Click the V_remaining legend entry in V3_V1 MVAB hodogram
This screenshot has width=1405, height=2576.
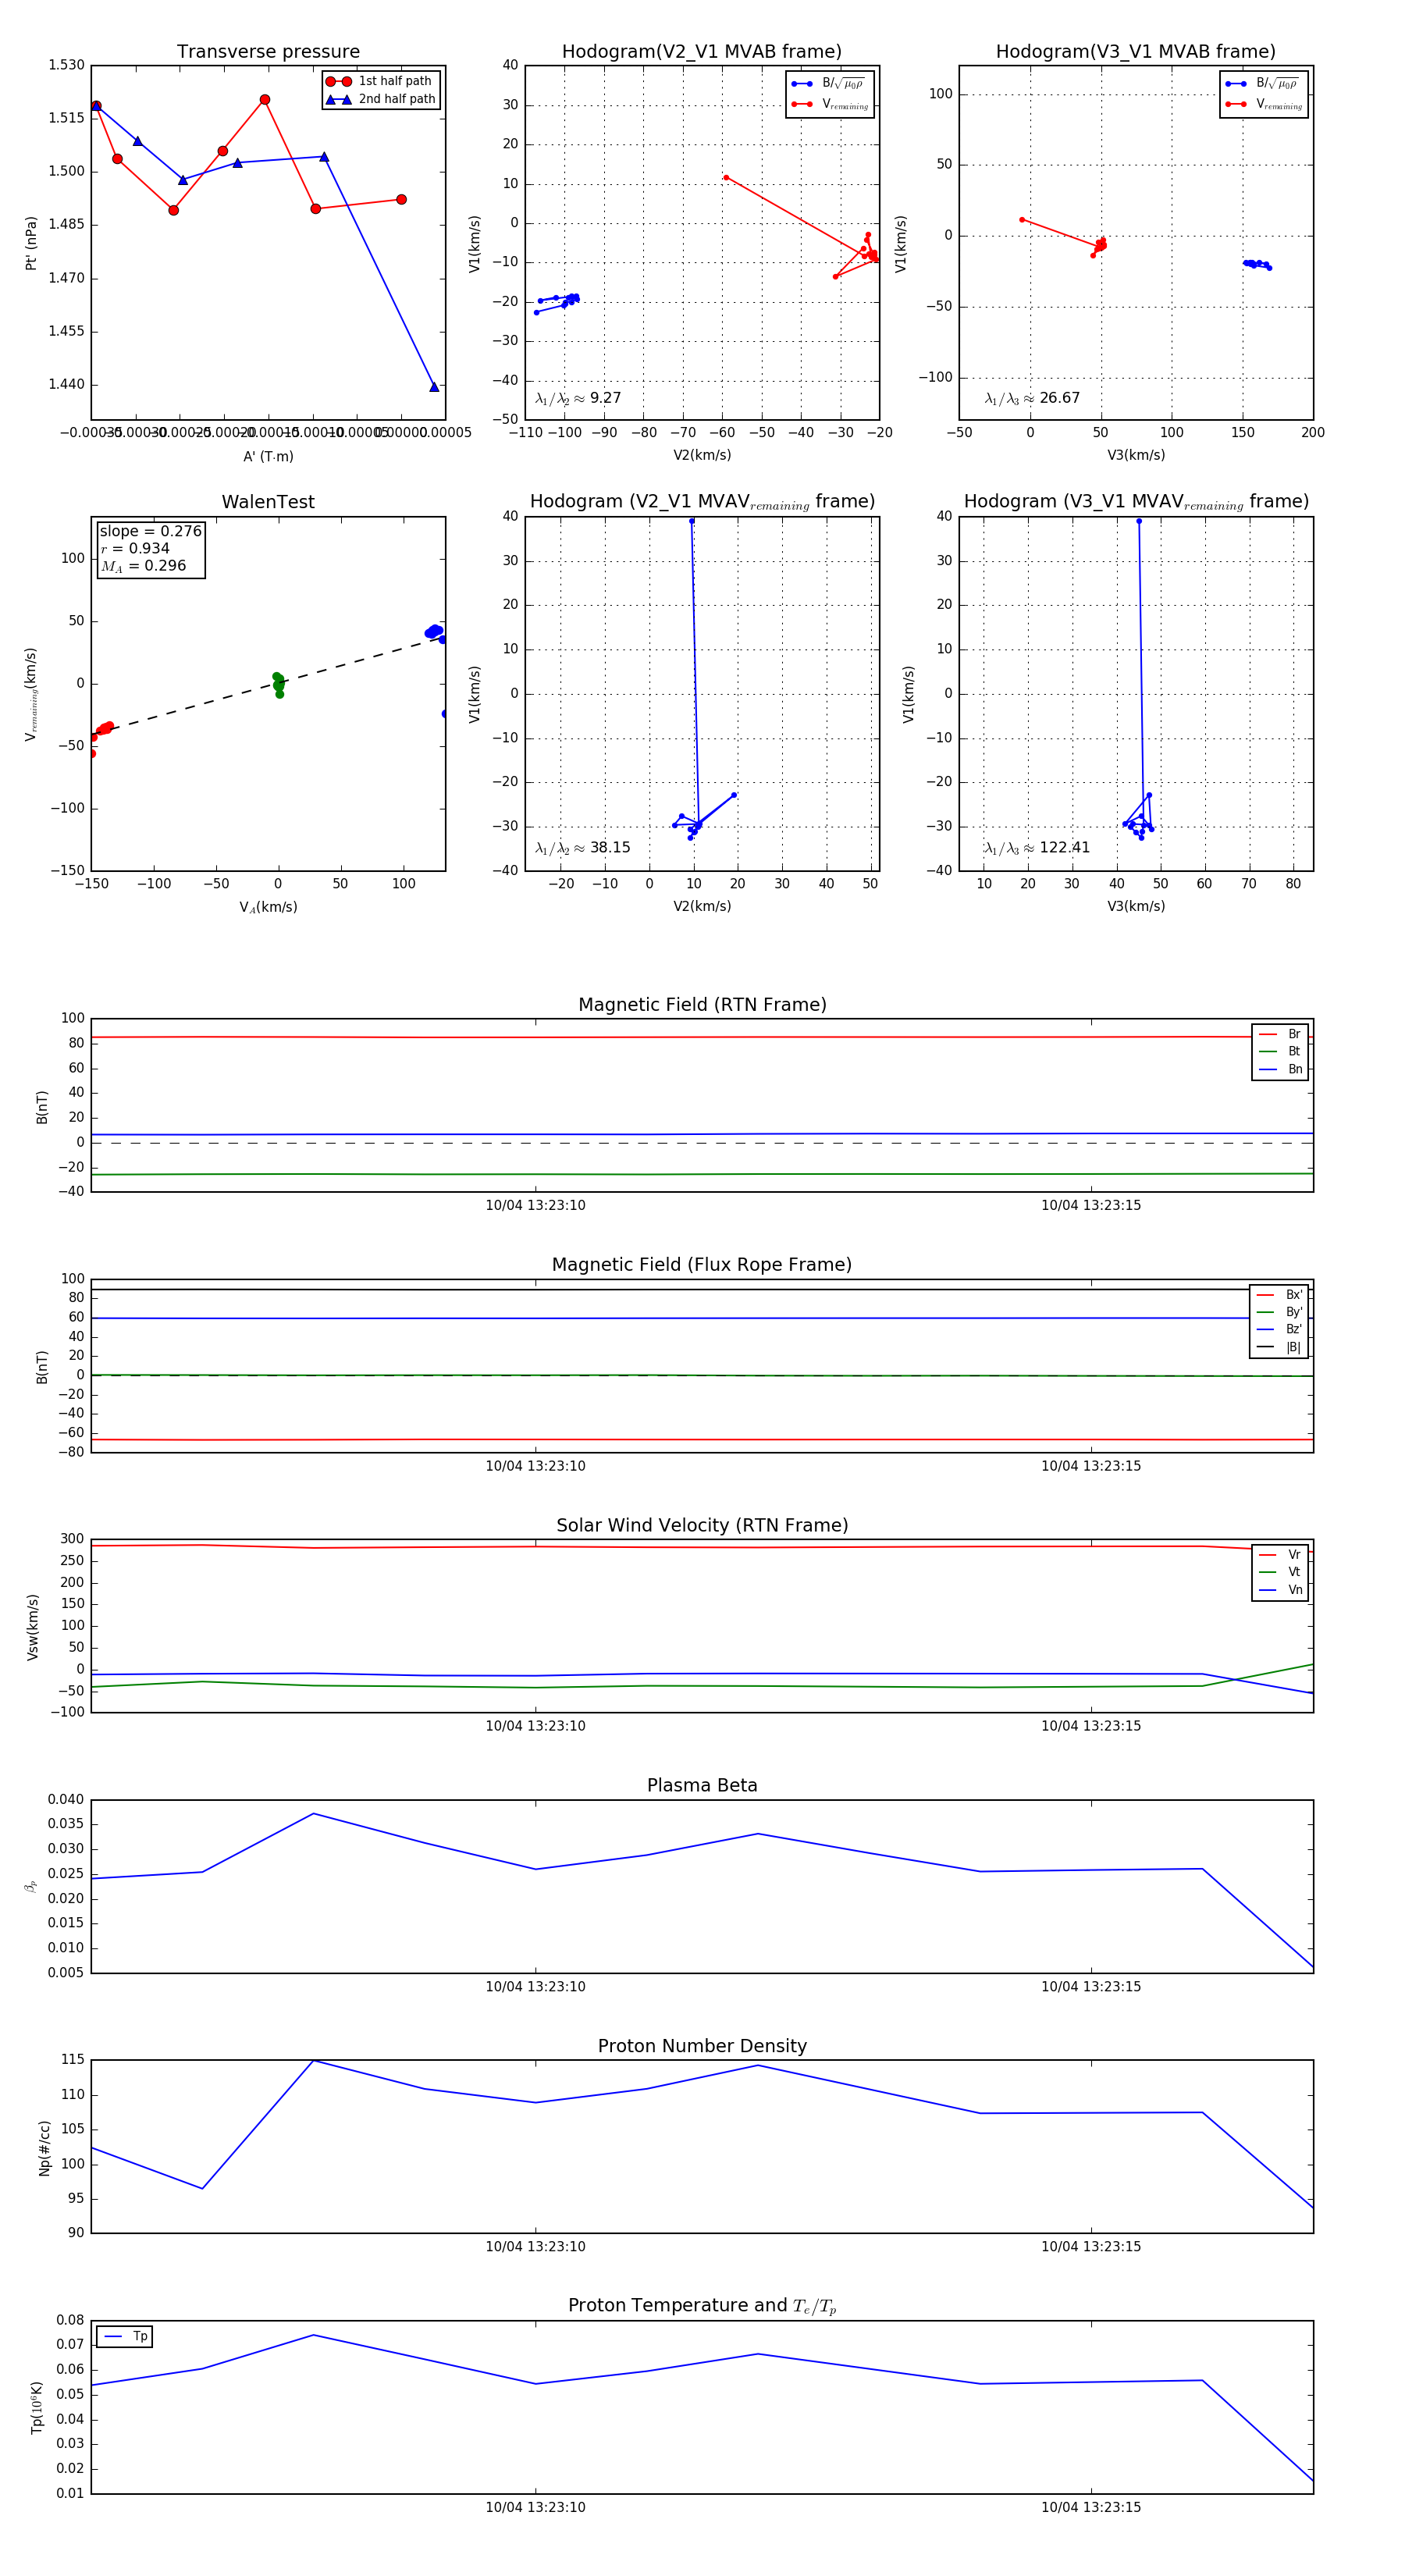pos(1264,104)
